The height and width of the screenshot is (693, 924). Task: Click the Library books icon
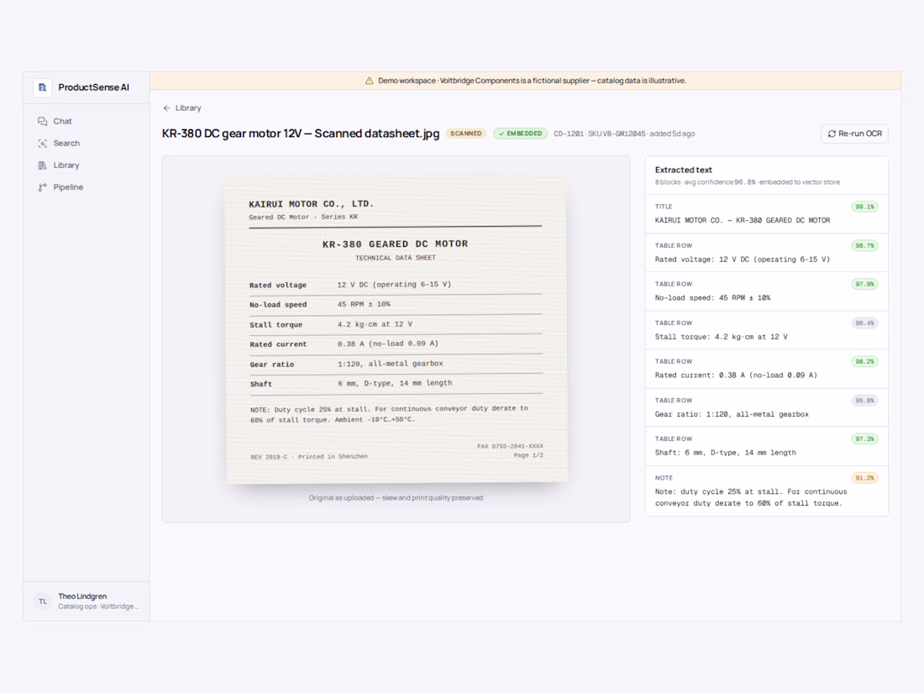click(43, 165)
